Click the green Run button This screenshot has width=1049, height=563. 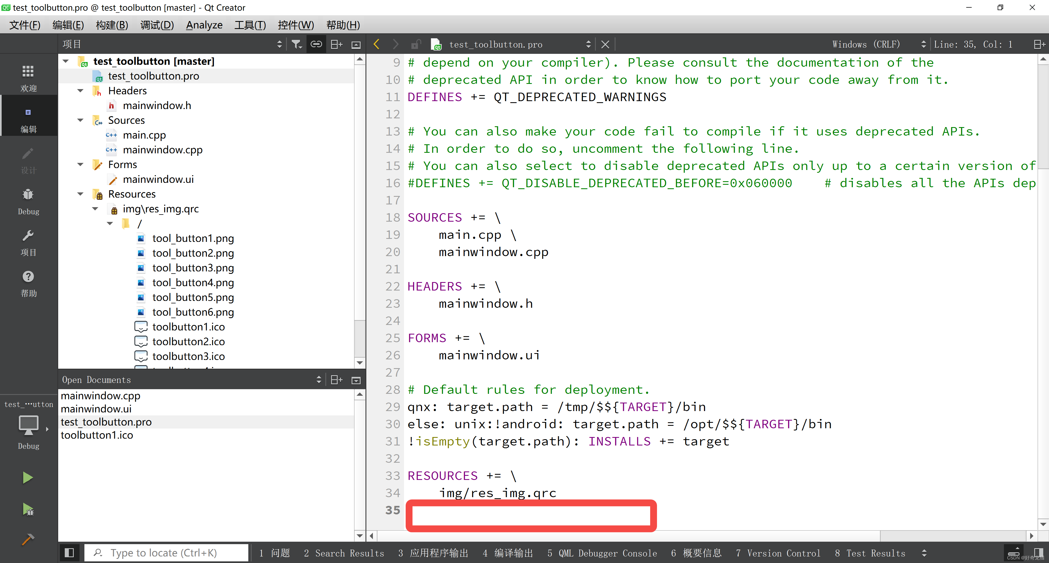pyautogui.click(x=28, y=477)
